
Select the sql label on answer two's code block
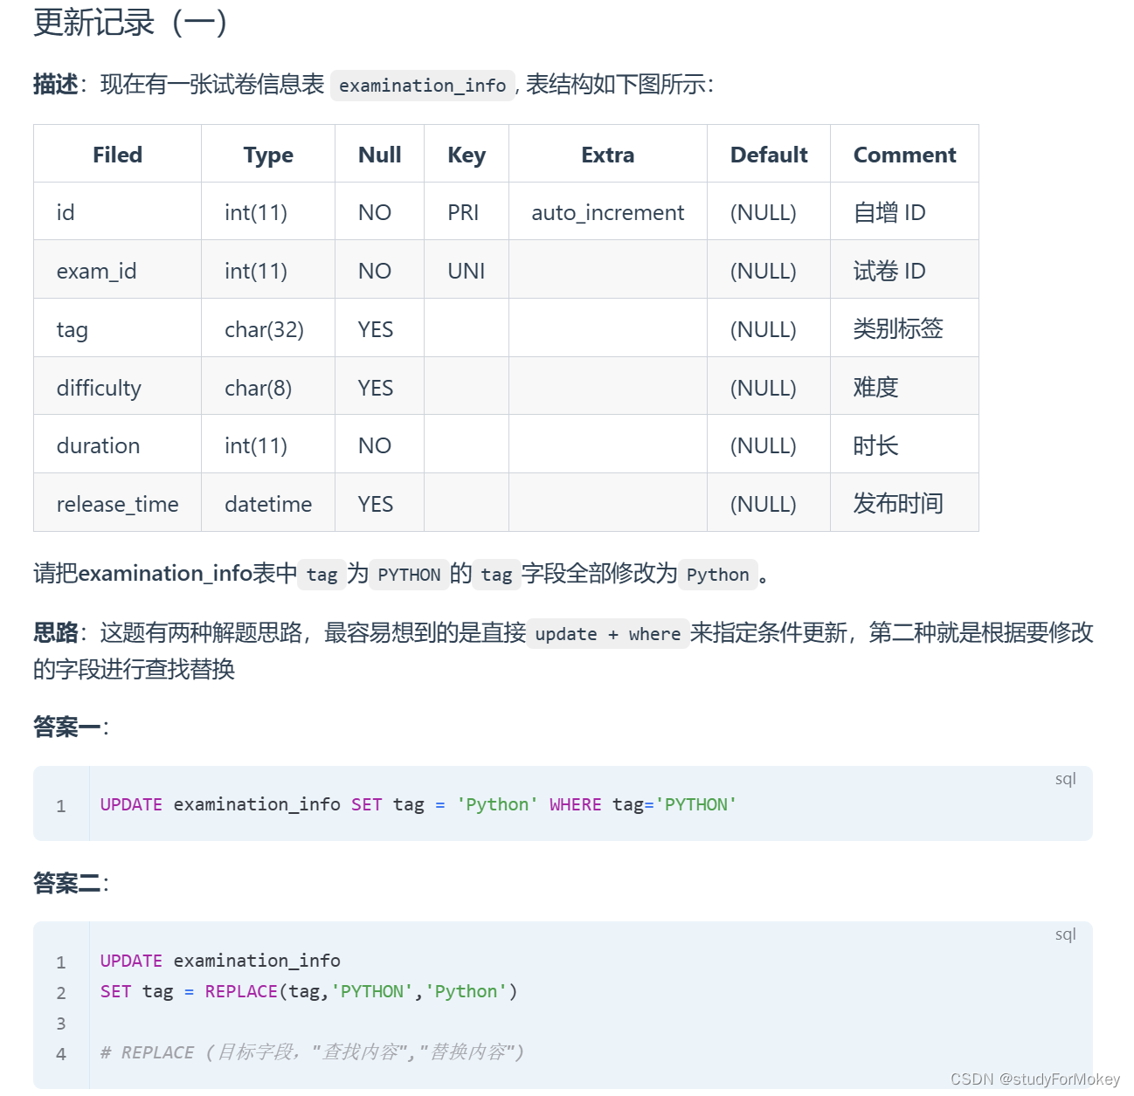coord(1065,934)
